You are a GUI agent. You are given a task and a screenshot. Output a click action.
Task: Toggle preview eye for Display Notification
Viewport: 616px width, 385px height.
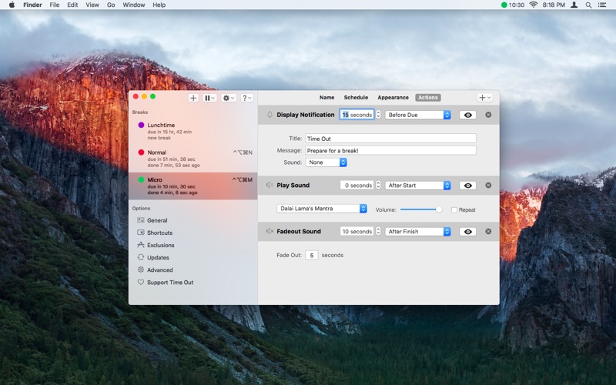(x=467, y=115)
